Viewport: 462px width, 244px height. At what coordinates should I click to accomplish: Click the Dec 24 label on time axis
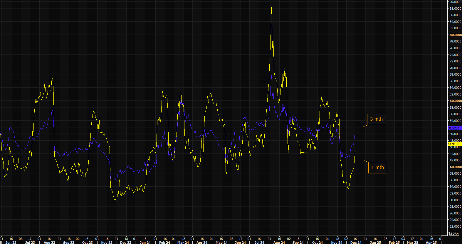pos(356,242)
